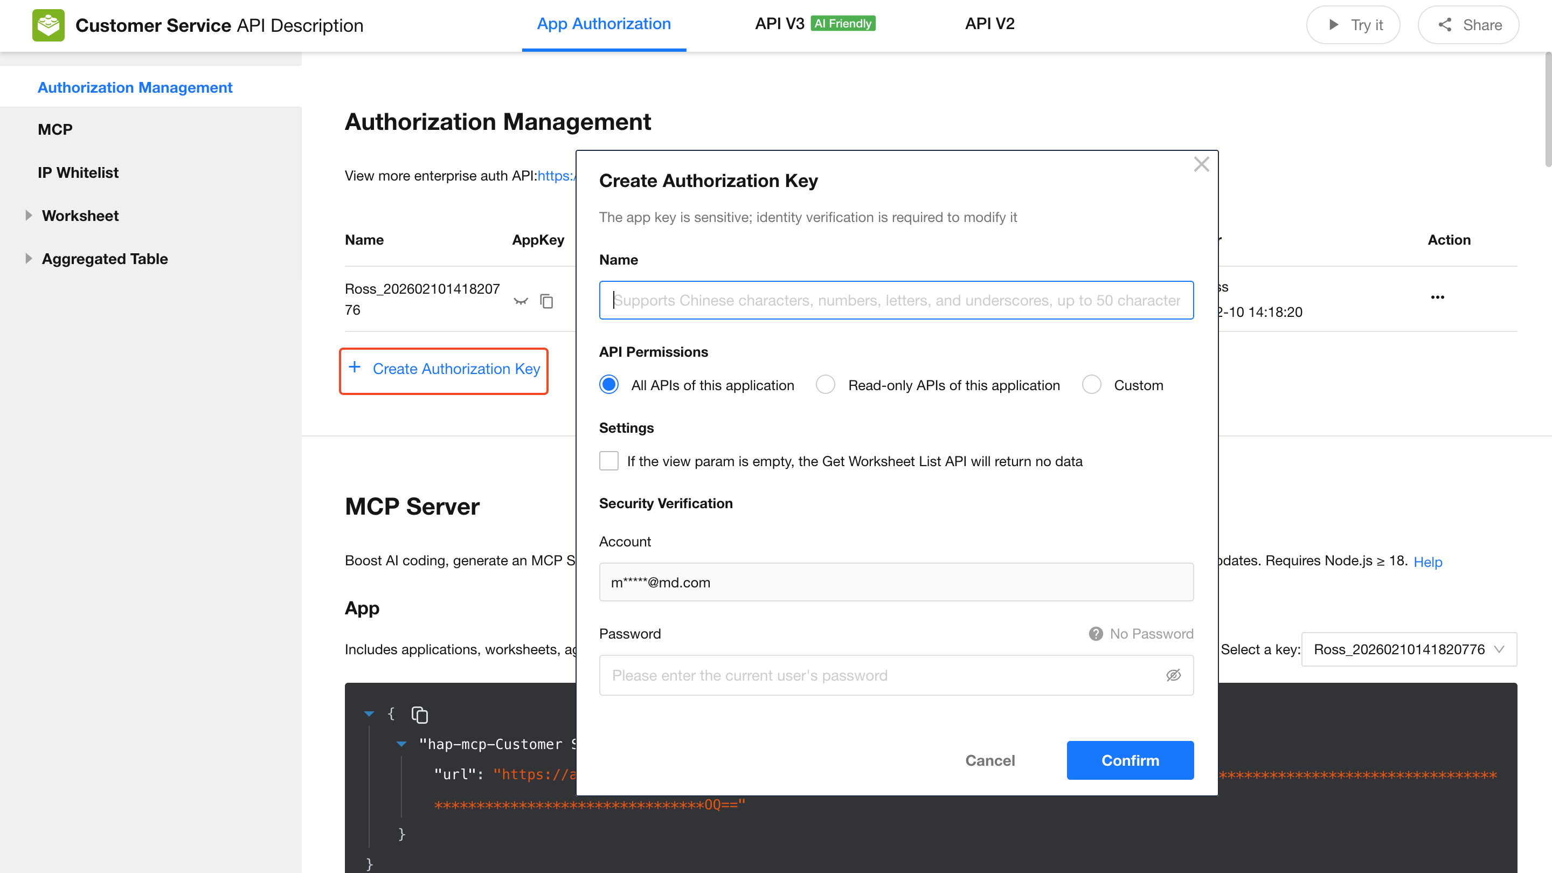Viewport: 1552px width, 873px height.
Task: Click the Action column header
Action: click(x=1449, y=240)
